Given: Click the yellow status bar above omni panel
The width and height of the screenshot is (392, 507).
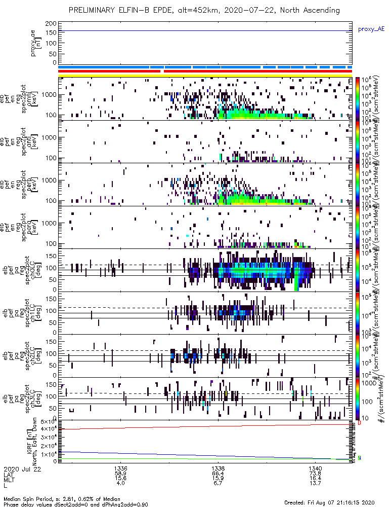Looking at the screenshot, I should [205, 76].
